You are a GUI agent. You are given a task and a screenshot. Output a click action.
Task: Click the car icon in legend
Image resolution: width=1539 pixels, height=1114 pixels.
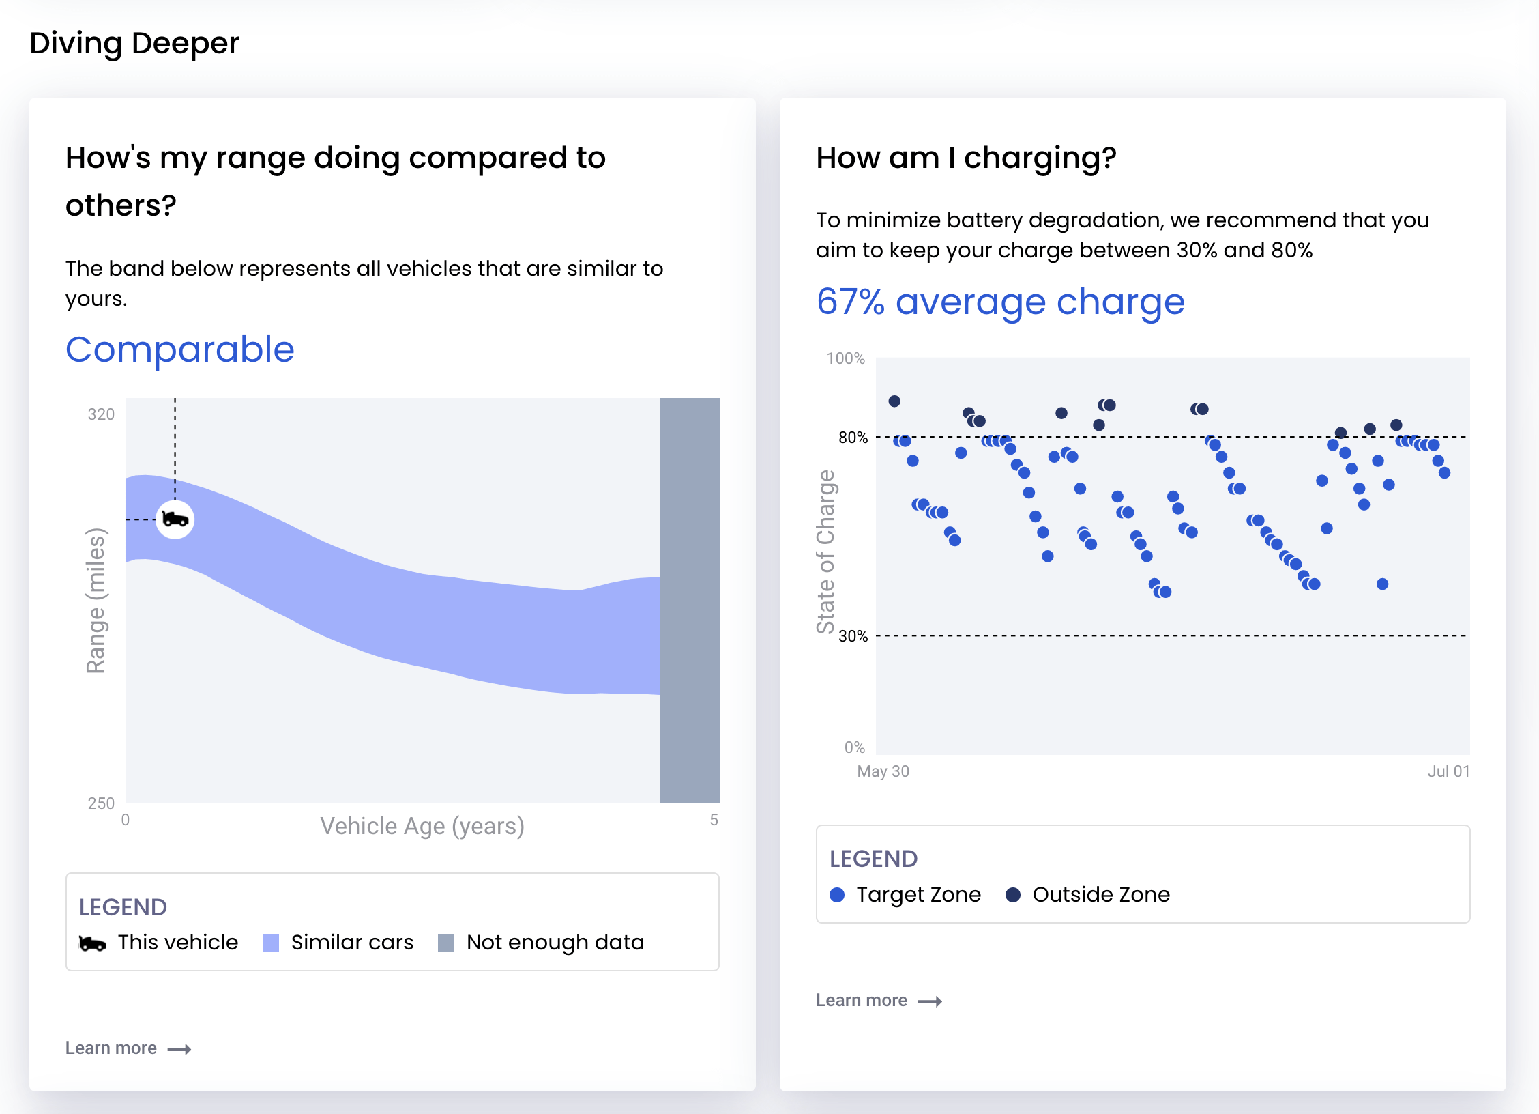point(92,943)
